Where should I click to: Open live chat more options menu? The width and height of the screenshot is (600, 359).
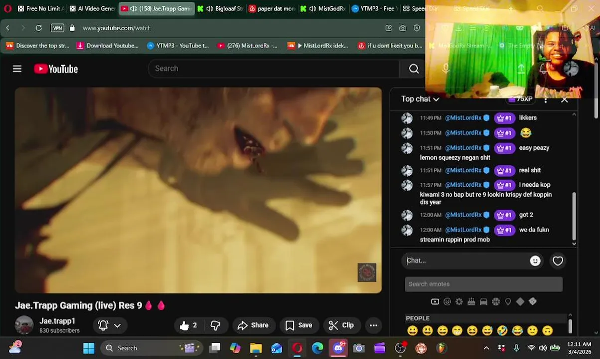[546, 99]
